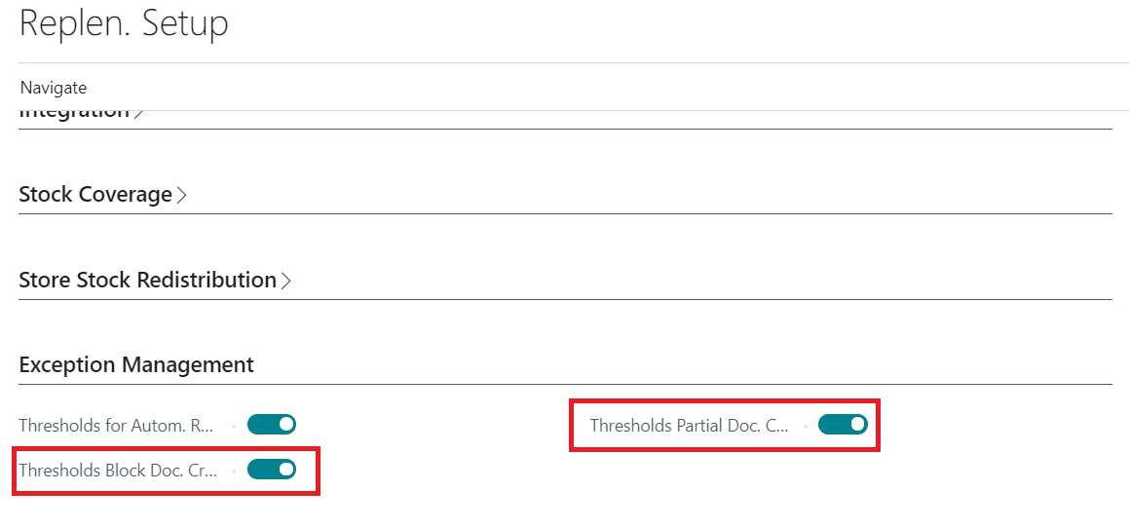
Task: Expand Store Stock Redistribution chevron arrow
Action: [x=286, y=281]
